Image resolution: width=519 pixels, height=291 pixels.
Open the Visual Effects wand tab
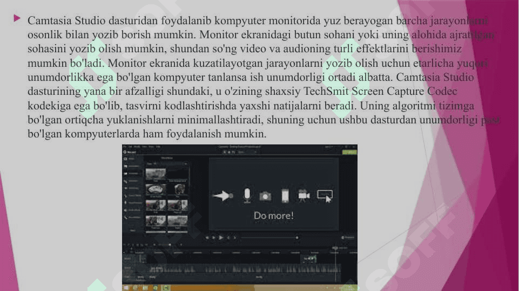(132, 217)
